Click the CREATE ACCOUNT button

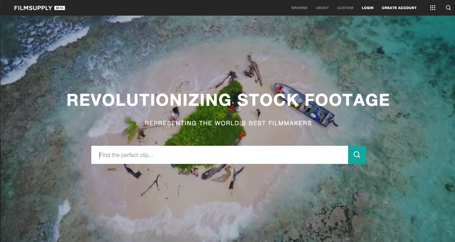click(x=399, y=8)
